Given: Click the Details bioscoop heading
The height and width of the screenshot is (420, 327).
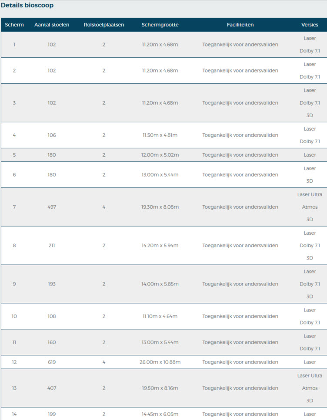Looking at the screenshot, I should pos(27,5).
